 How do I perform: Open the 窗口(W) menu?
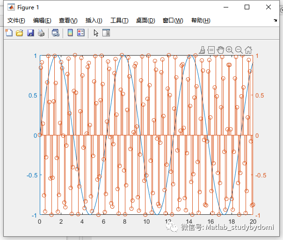click(173, 21)
